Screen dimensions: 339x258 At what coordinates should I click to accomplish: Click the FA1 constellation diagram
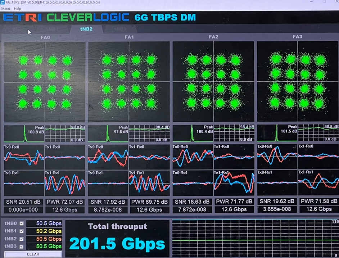[129, 82]
